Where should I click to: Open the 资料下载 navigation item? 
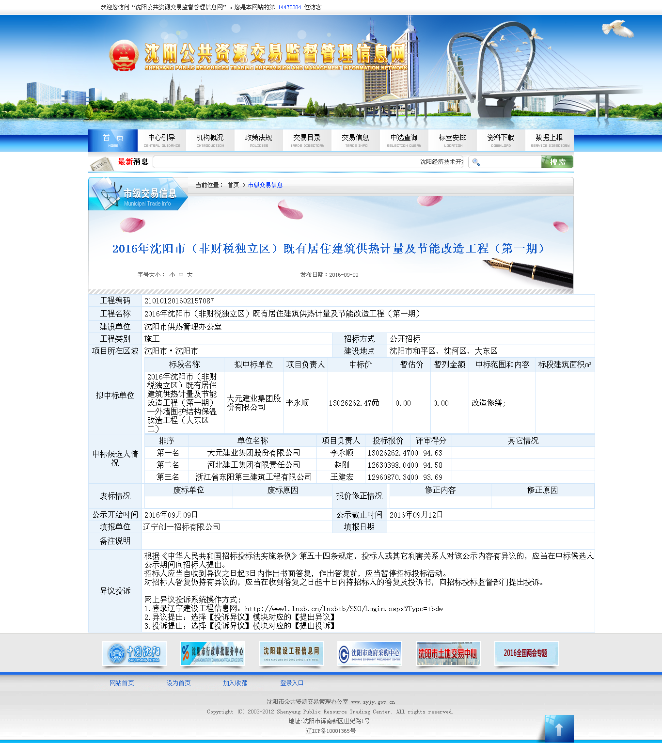[x=501, y=141]
